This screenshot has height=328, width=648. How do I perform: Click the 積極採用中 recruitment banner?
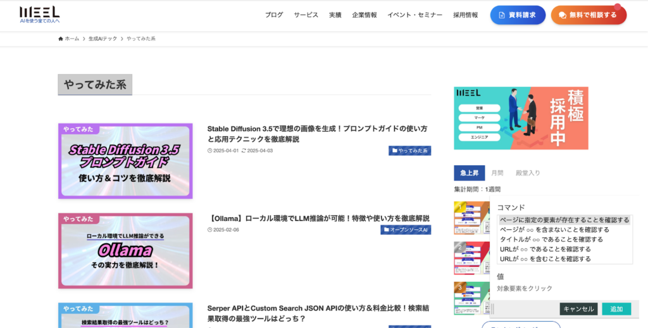tap(521, 118)
